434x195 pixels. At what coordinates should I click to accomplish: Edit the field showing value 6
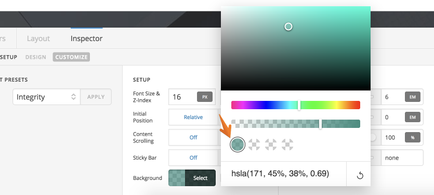point(393,97)
